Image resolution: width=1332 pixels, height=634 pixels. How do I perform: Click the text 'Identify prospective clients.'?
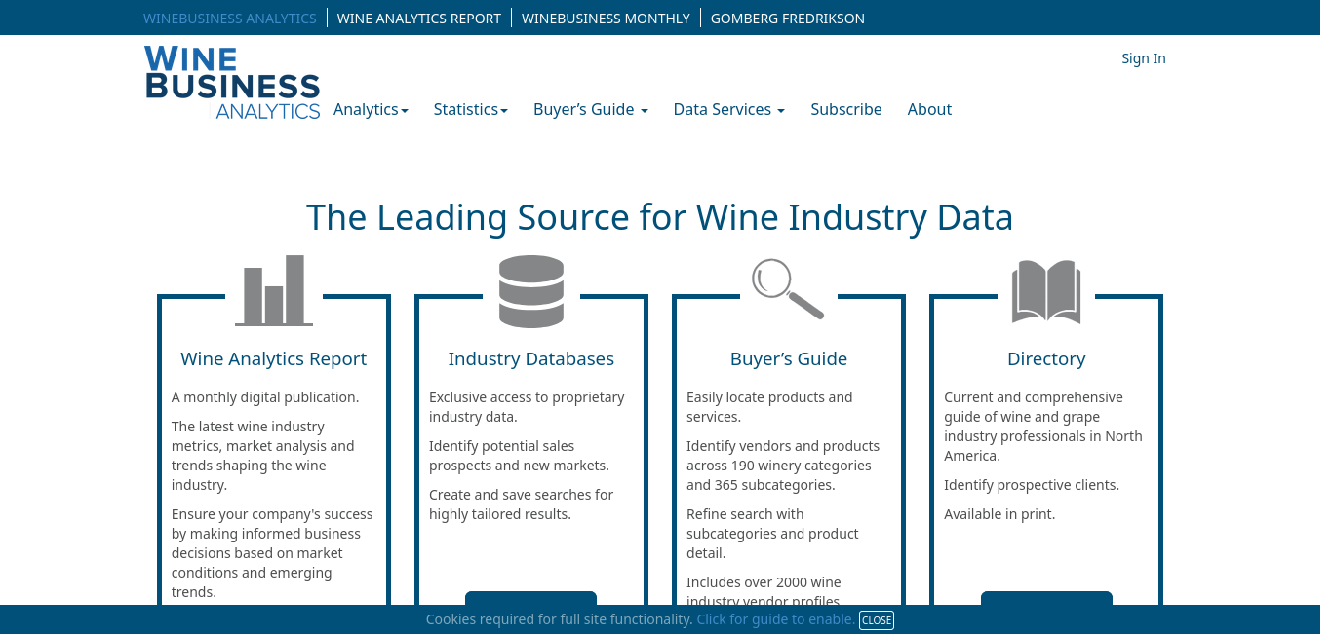click(1032, 485)
